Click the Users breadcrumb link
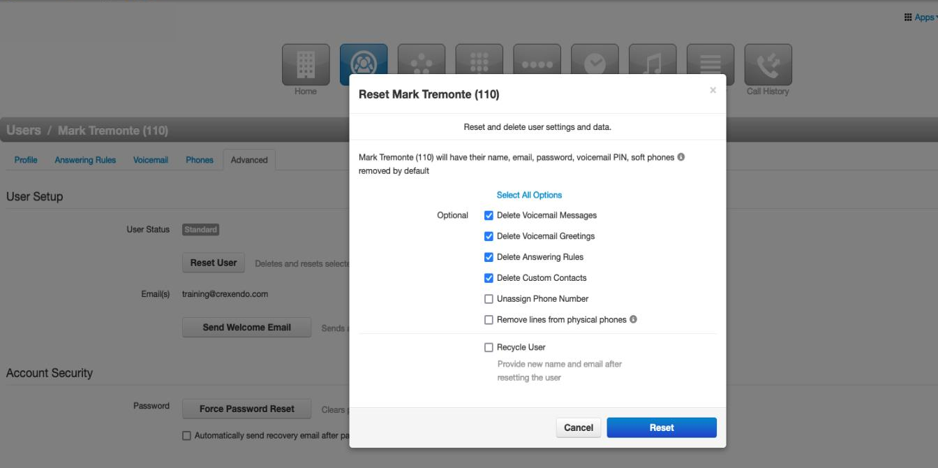This screenshot has width=938, height=468. coord(24,131)
